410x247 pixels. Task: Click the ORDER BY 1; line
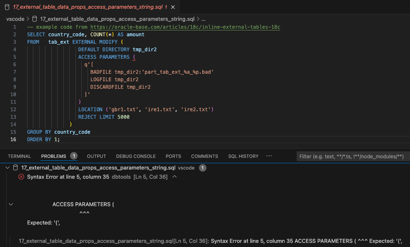click(x=43, y=140)
